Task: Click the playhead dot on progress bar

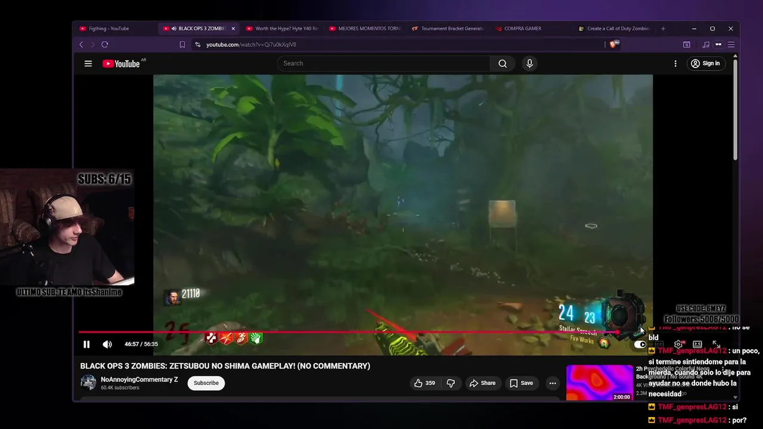Action: tap(618, 332)
